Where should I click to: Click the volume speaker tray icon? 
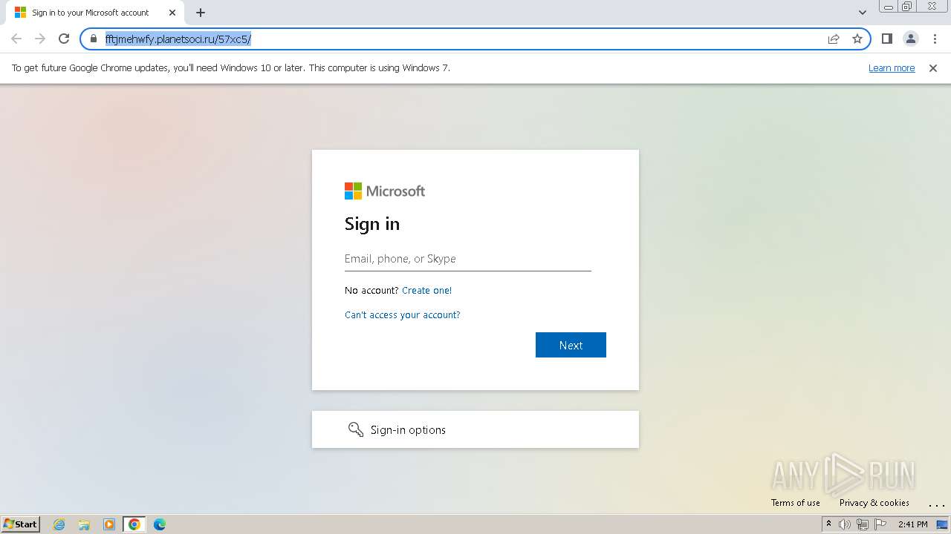coord(845,524)
